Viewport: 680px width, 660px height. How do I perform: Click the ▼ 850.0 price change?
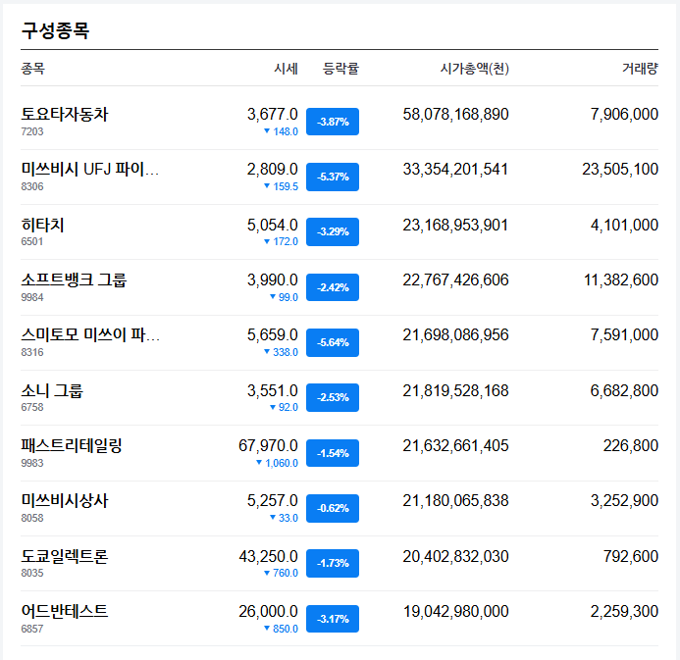point(281,629)
